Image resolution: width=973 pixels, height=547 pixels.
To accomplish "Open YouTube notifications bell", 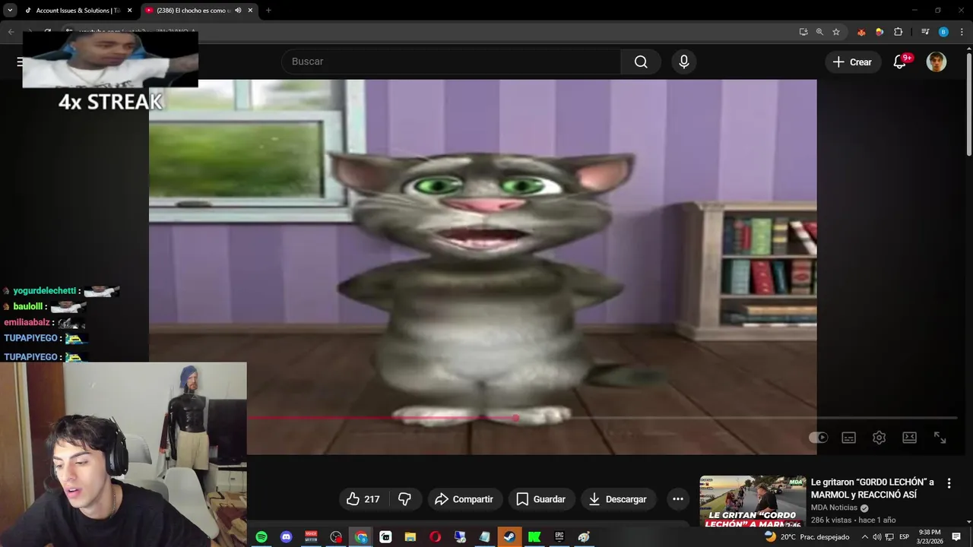I will pos(900,62).
